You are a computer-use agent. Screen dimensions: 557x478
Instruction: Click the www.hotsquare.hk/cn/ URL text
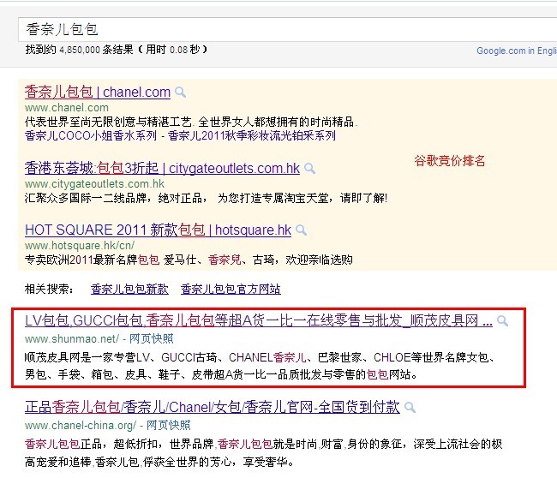coord(80,245)
